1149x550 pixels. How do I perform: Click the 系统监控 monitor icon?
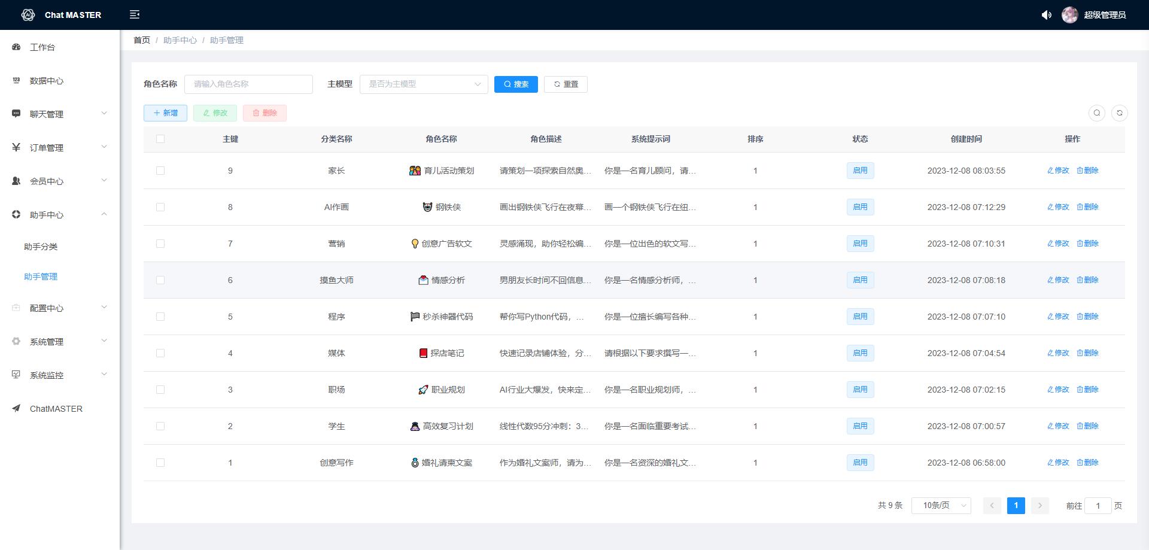[16, 375]
